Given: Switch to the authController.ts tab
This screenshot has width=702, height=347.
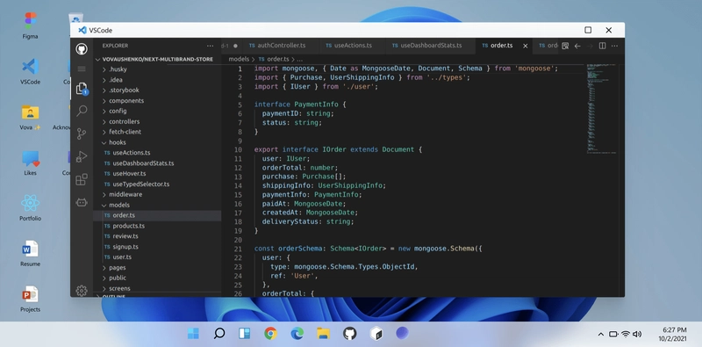Looking at the screenshot, I should point(277,46).
